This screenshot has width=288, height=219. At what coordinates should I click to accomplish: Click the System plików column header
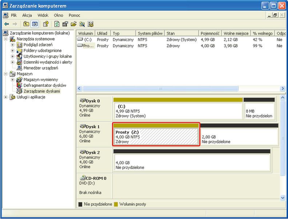tap(150, 33)
